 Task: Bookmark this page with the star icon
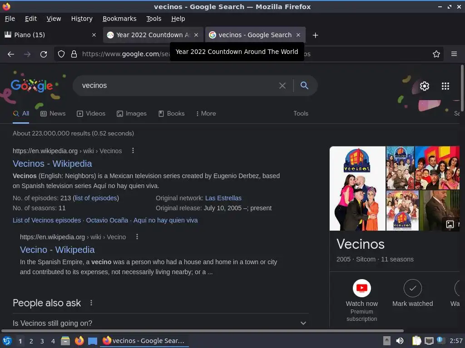[x=436, y=54]
